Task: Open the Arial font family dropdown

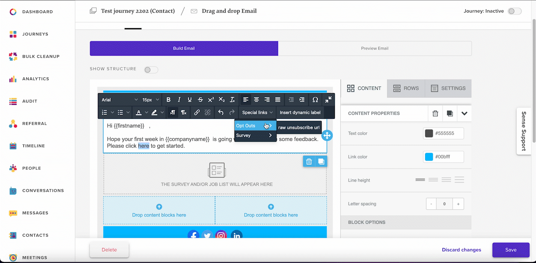Action: pyautogui.click(x=120, y=100)
